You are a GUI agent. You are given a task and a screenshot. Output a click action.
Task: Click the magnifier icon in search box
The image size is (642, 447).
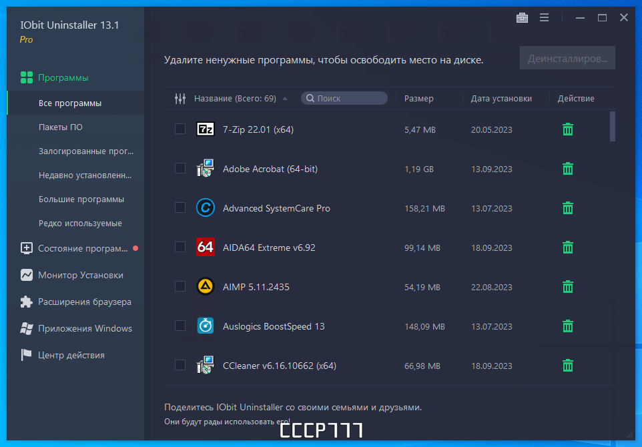pyautogui.click(x=310, y=98)
